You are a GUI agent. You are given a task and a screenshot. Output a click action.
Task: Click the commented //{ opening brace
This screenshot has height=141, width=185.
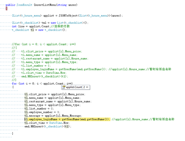[14, 48]
